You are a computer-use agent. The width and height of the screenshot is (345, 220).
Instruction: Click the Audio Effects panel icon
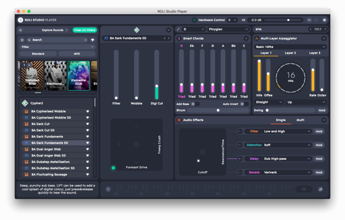[179, 120]
